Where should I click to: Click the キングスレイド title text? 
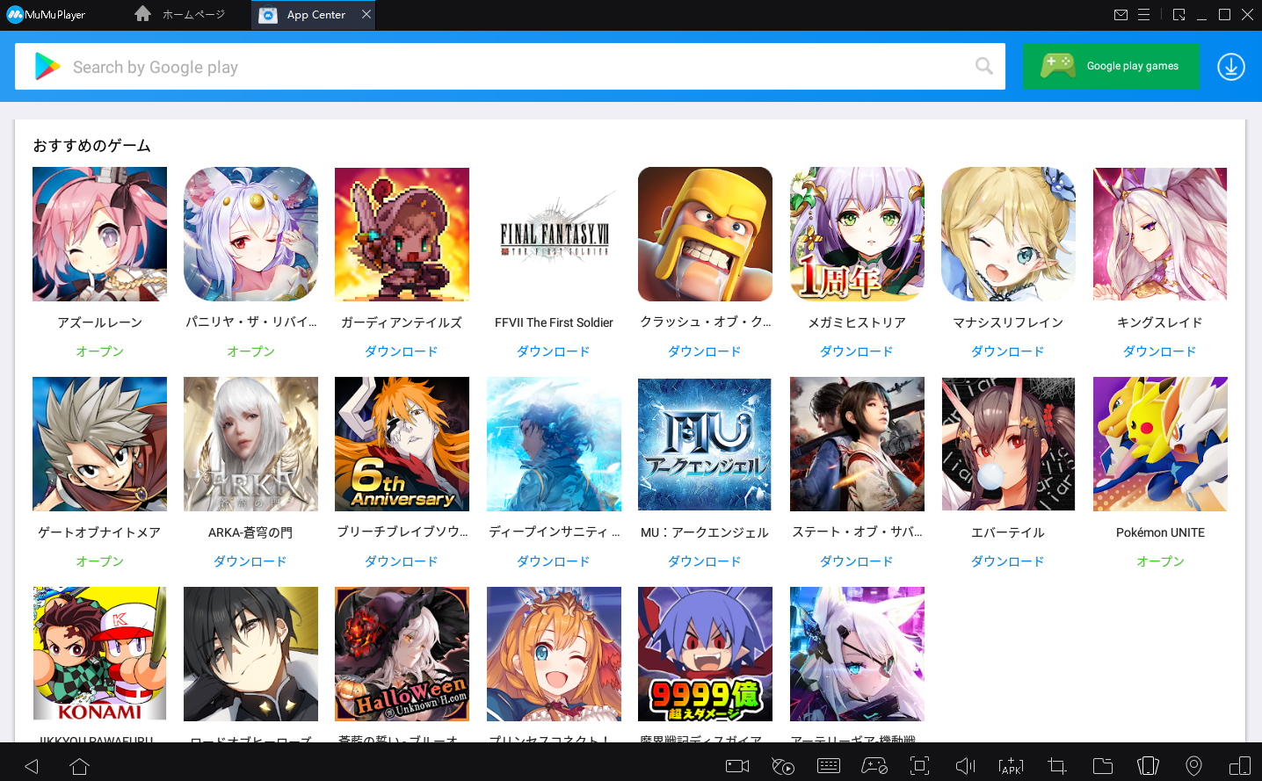coord(1160,322)
